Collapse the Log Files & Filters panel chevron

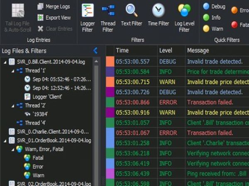95,50
